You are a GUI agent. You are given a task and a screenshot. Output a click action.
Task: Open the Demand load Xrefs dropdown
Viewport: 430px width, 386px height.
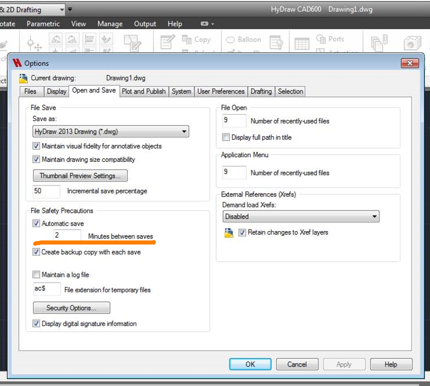301,216
